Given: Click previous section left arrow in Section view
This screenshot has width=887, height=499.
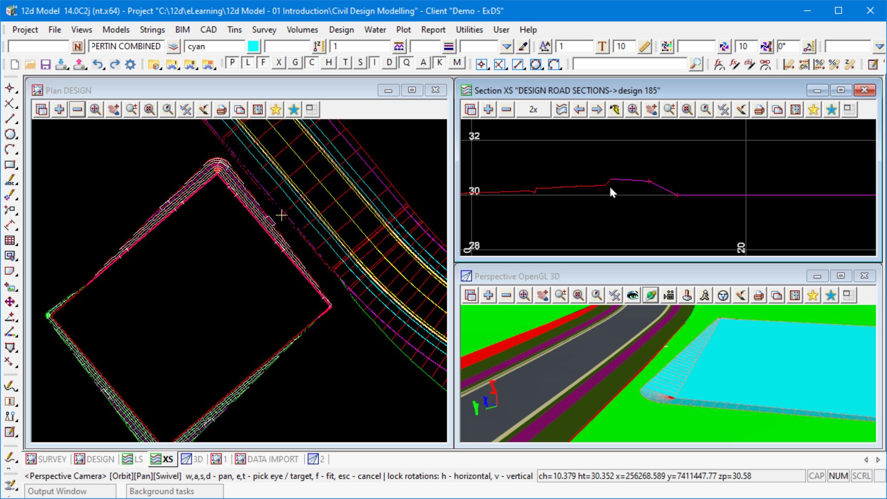Looking at the screenshot, I should click(579, 110).
